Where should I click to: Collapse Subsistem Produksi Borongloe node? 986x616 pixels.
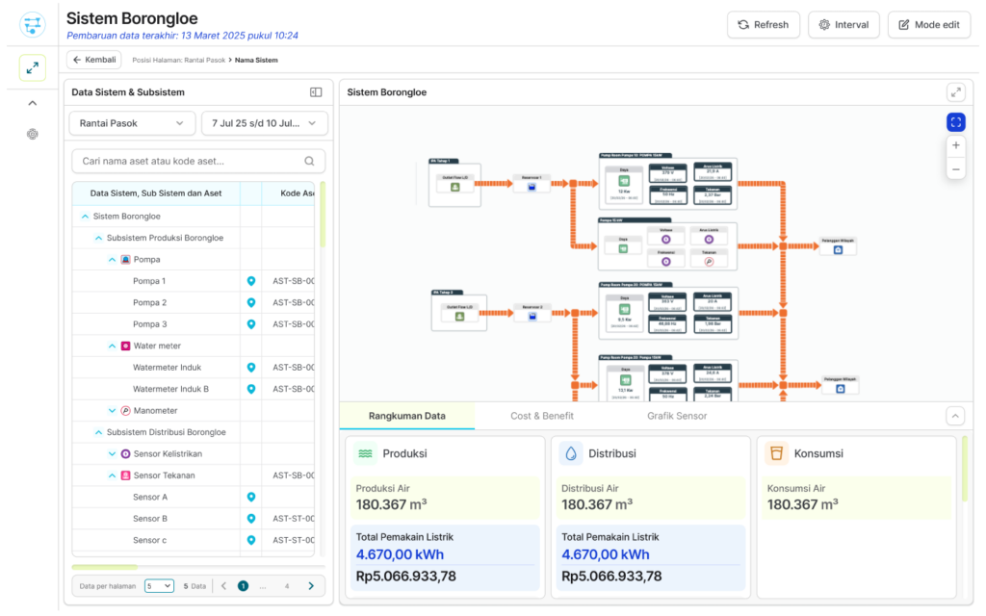(98, 239)
